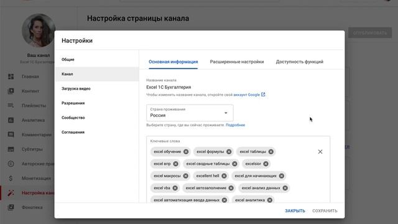Remove the 'excel vba' keyword chip
Screen dimensions: 398x224
pos(175,188)
